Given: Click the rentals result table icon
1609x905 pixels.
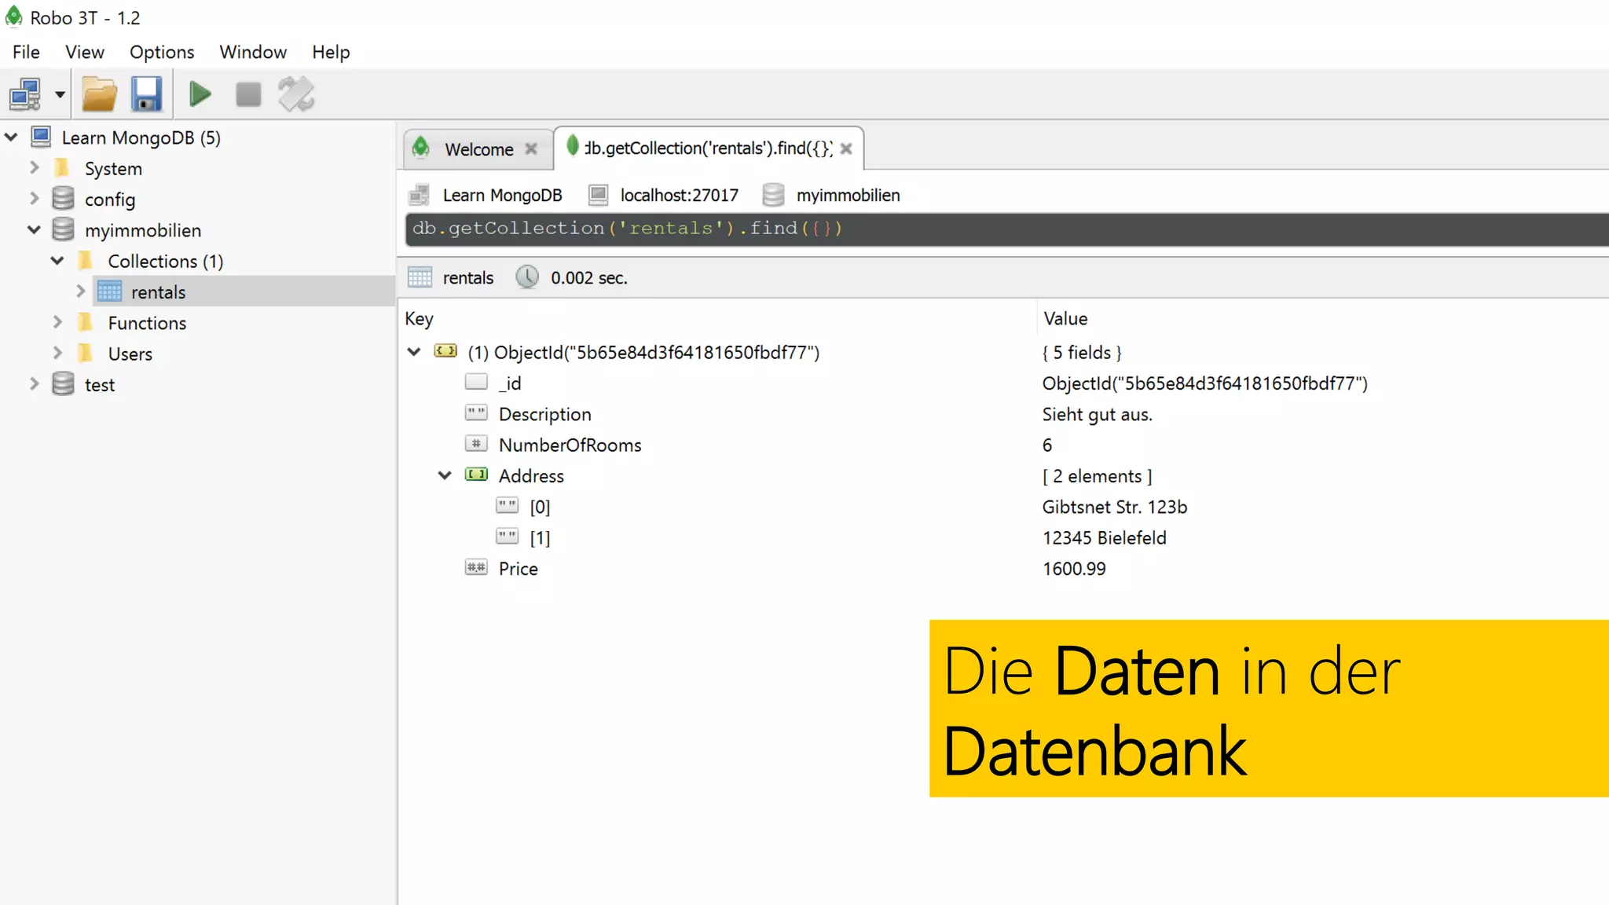Looking at the screenshot, I should click(x=420, y=277).
